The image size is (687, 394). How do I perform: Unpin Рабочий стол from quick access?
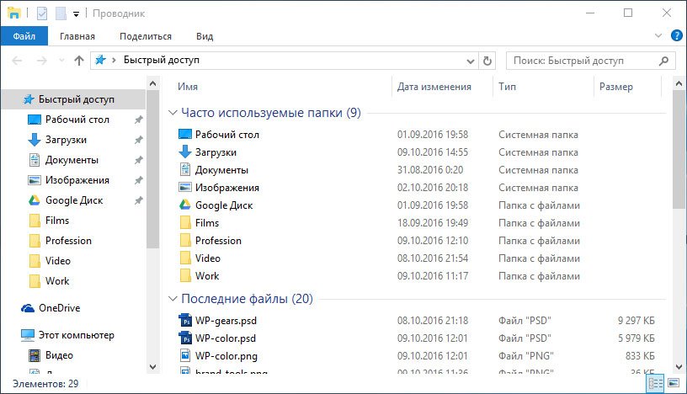(138, 120)
